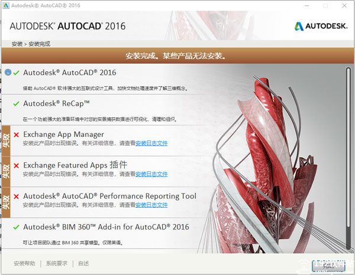Click the green checkmark next to Autodesk ReCap

[x=16, y=103]
